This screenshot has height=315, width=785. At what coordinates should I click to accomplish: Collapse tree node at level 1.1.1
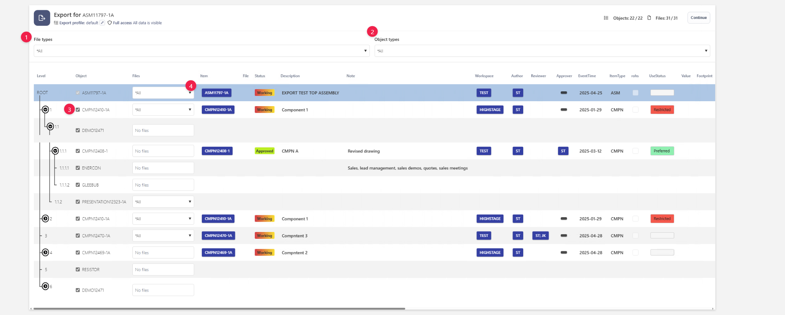55,151
